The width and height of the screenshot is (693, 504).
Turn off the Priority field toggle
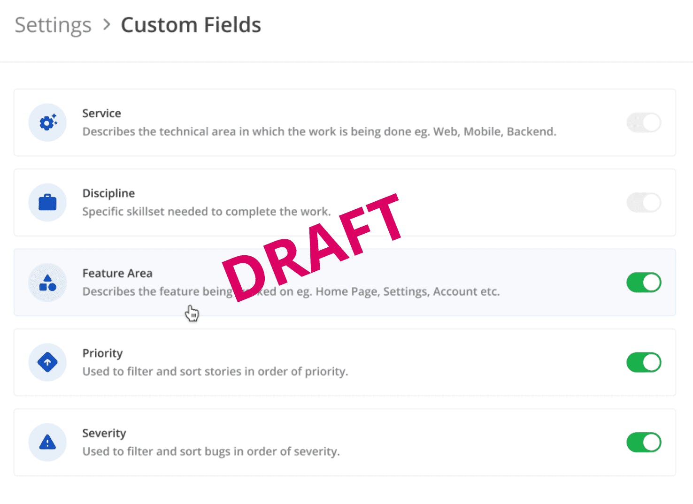644,362
